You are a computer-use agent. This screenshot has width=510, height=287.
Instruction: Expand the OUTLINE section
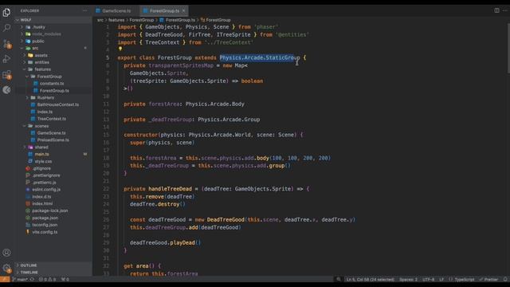(53, 265)
